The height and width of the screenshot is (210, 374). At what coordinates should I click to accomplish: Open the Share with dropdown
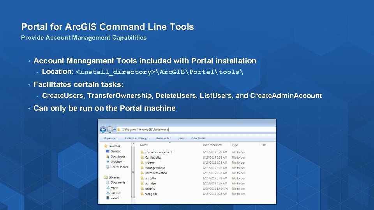pyautogui.click(x=163, y=138)
